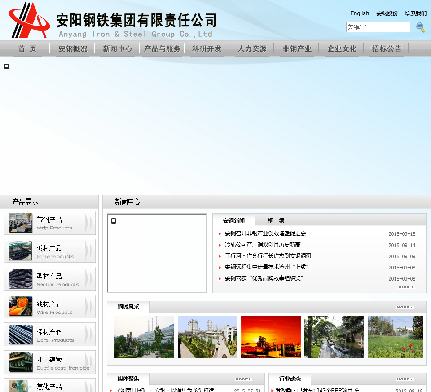The height and width of the screenshot is (392, 431).
Task: Click the 带钢产品 strip Products label
Action: [x=54, y=223]
